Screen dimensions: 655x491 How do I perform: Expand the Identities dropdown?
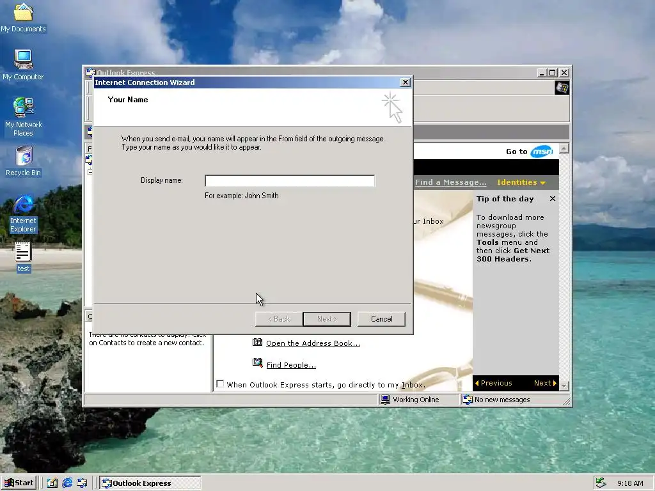point(521,182)
